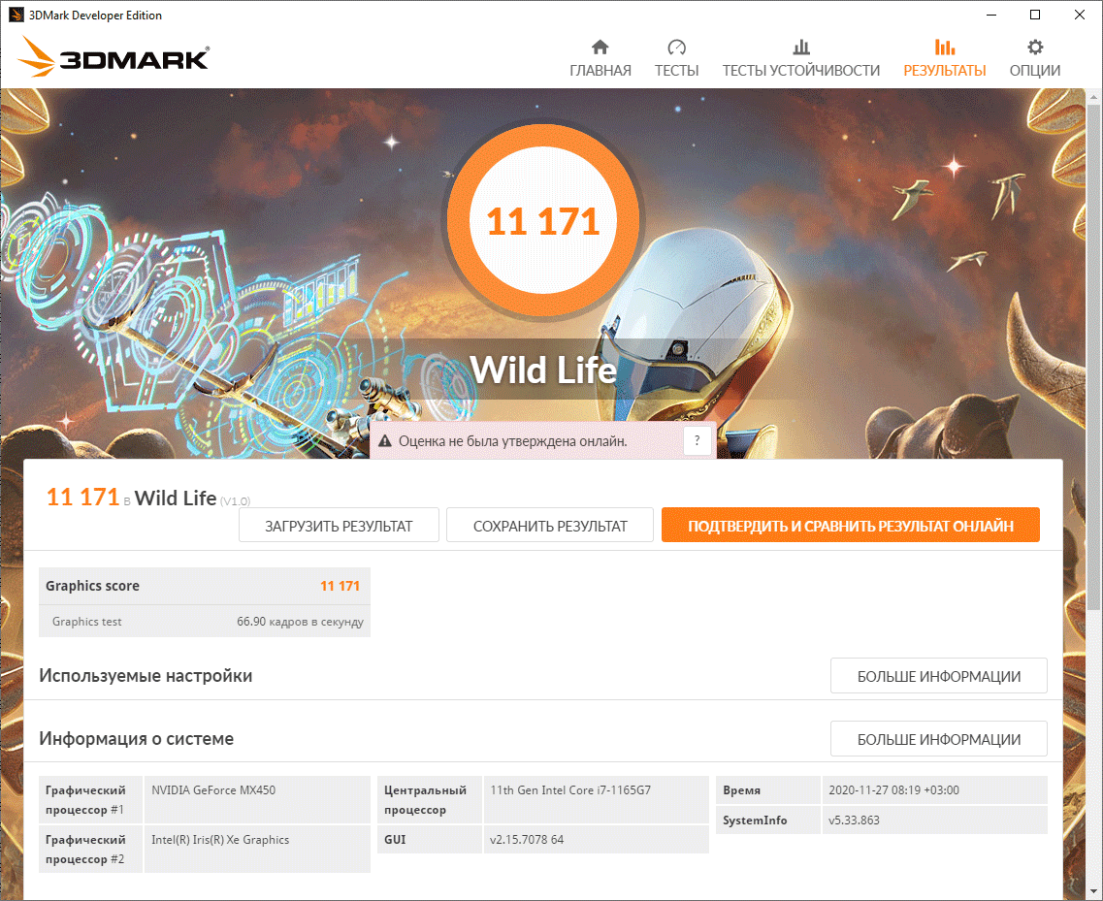The height and width of the screenshot is (901, 1103).
Task: Click SystemInfo version 'v5.33.863'
Action: [854, 821]
